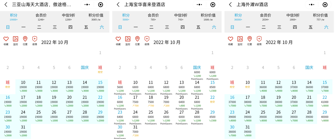Tap 监控 monitor icon for 三亚山海天大酒店
335x139 pixels.
coord(16,41)
